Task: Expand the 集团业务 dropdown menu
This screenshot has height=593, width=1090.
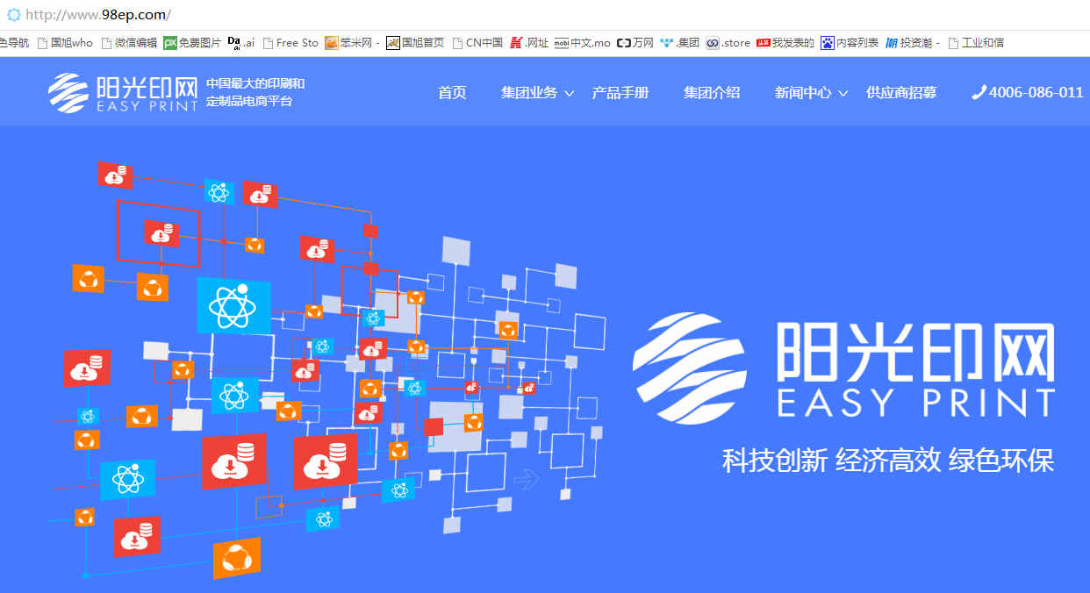Action: point(537,93)
